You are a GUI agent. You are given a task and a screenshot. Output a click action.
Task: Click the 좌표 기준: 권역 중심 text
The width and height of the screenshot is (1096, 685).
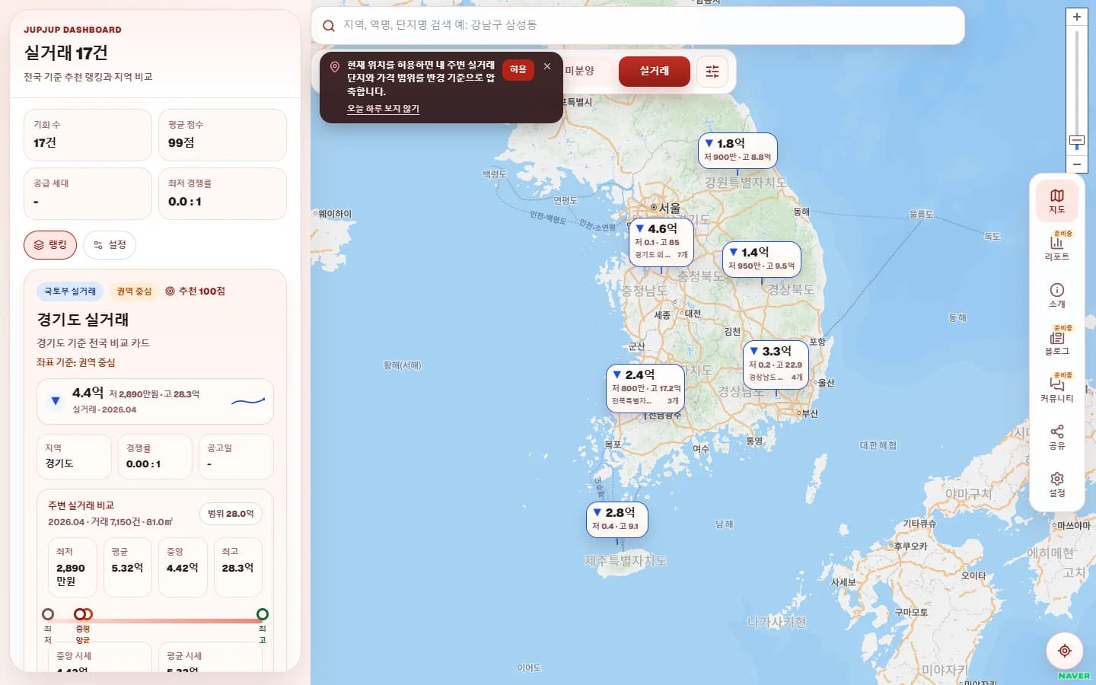click(76, 362)
